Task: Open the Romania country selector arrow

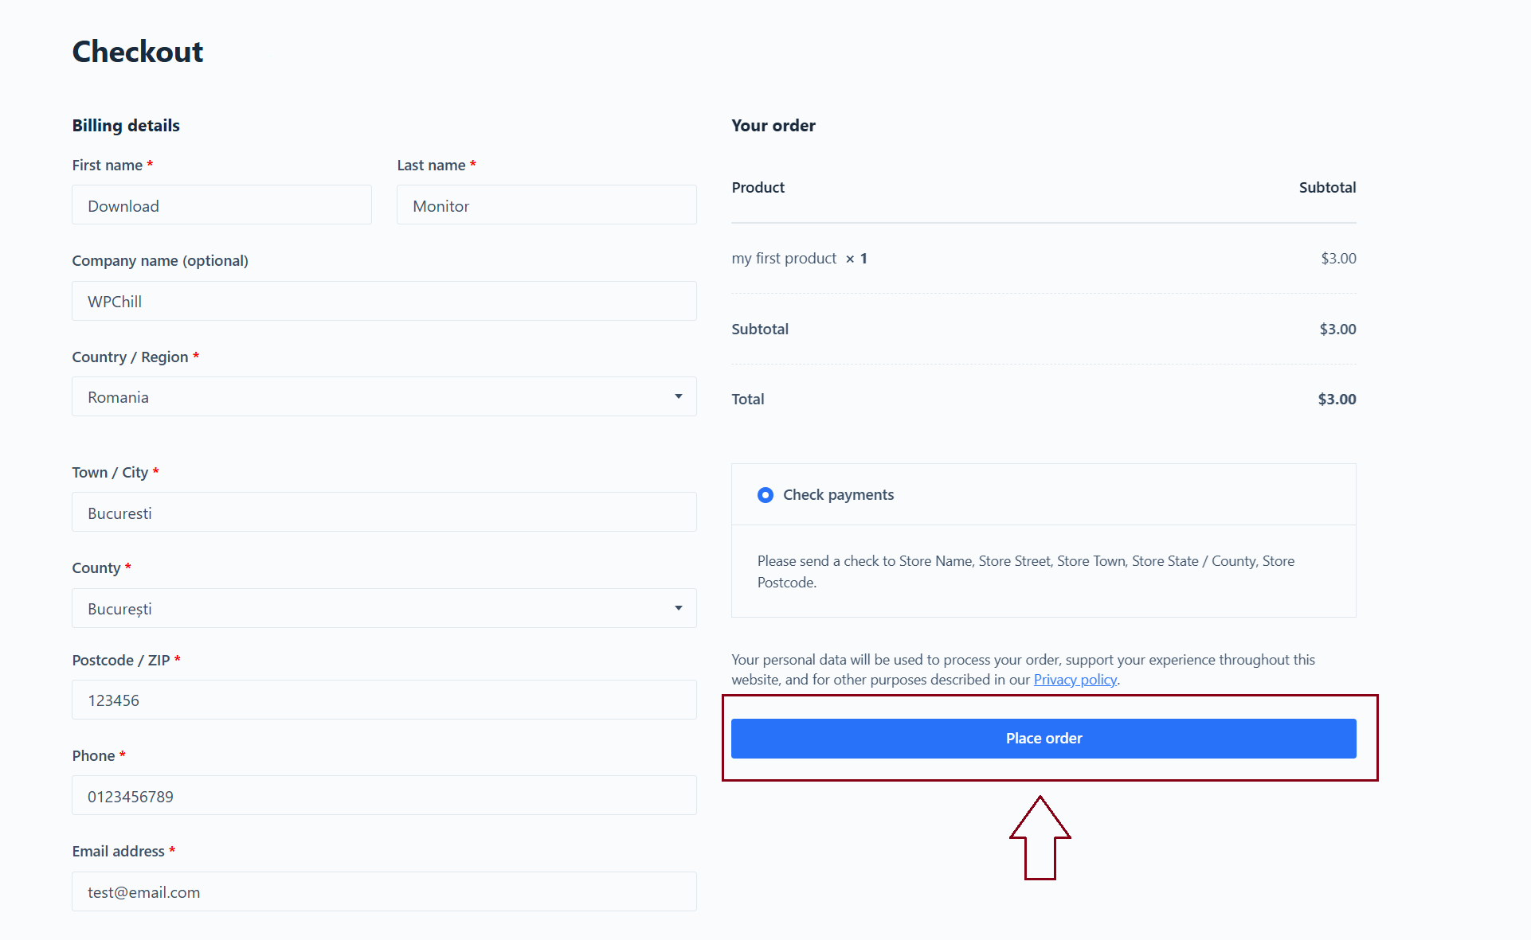Action: coord(678,396)
